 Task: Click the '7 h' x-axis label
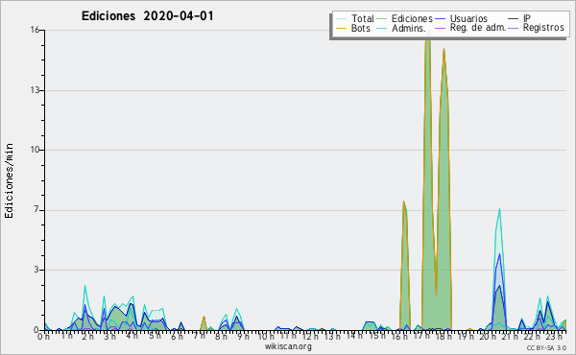199,336
